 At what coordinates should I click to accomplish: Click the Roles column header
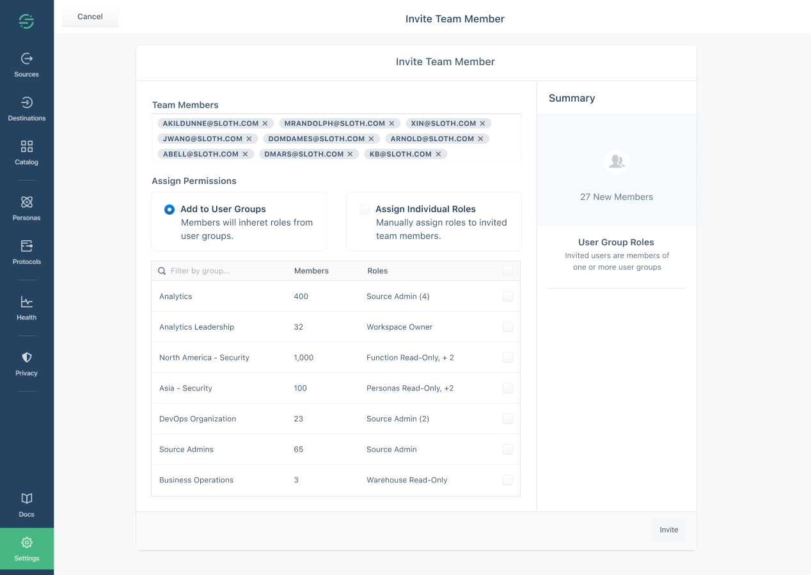click(x=377, y=271)
